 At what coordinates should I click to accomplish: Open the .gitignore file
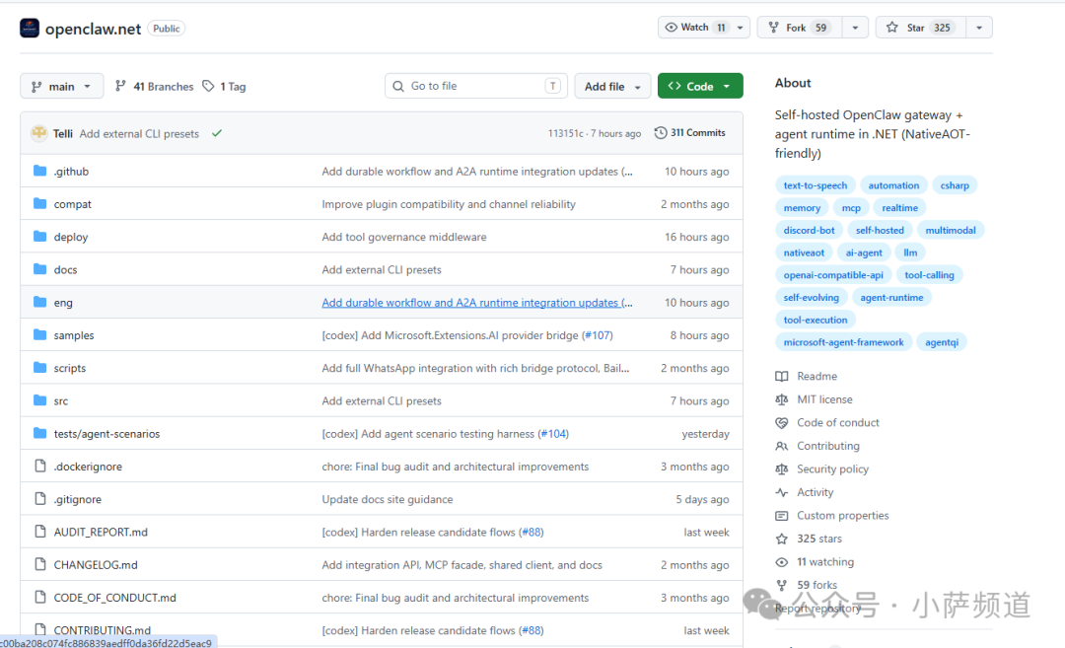[x=78, y=499]
